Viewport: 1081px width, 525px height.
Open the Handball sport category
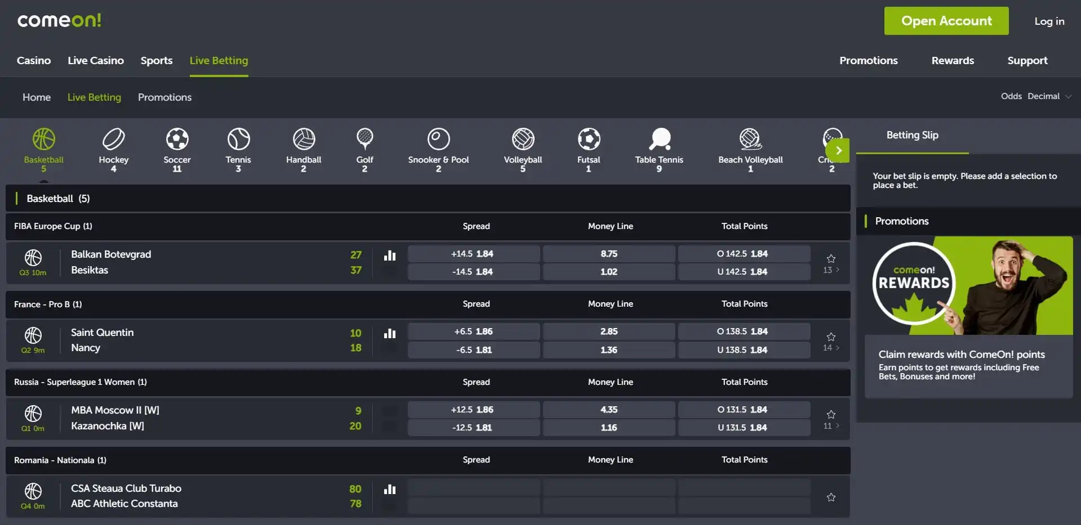304,140
